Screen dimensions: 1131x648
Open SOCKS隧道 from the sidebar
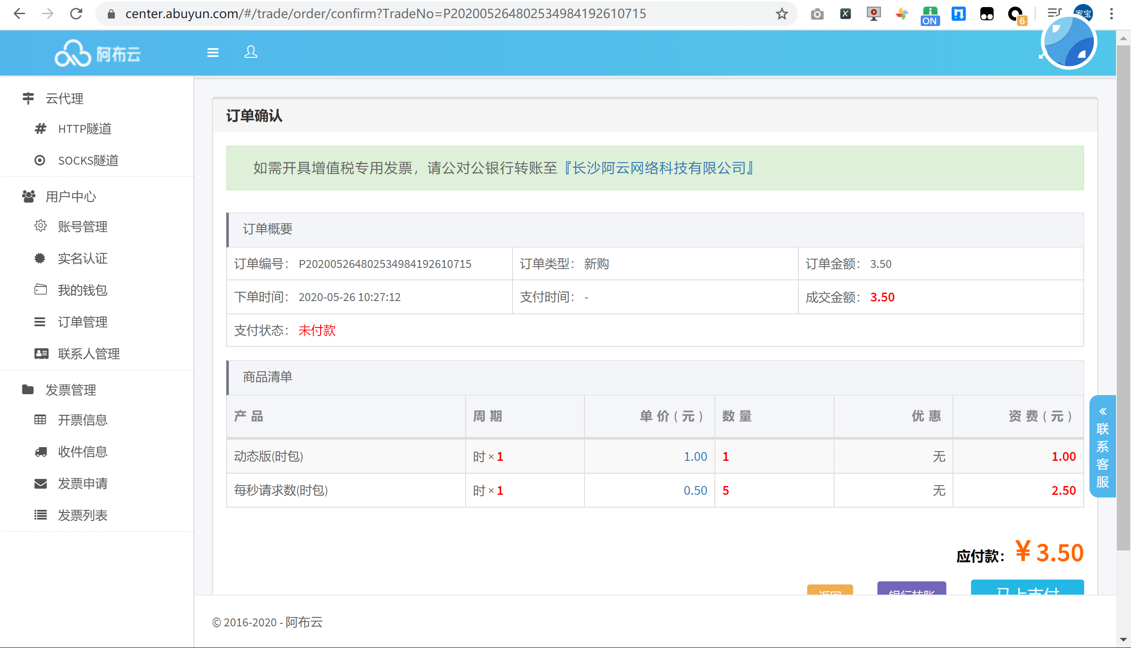pos(88,160)
